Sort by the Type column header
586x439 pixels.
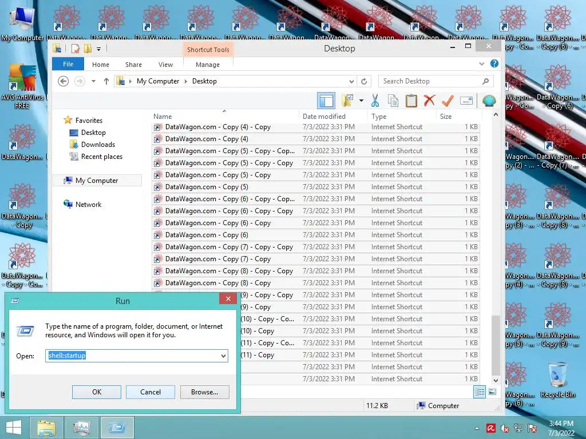tap(402, 116)
